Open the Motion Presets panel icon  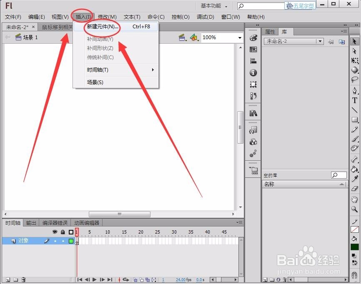pyautogui.click(x=253, y=153)
